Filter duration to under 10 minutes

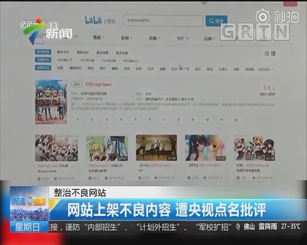point(64,60)
